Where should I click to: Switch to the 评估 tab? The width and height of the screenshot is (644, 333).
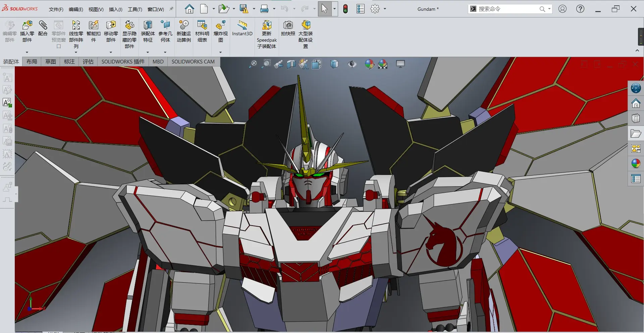click(x=88, y=62)
